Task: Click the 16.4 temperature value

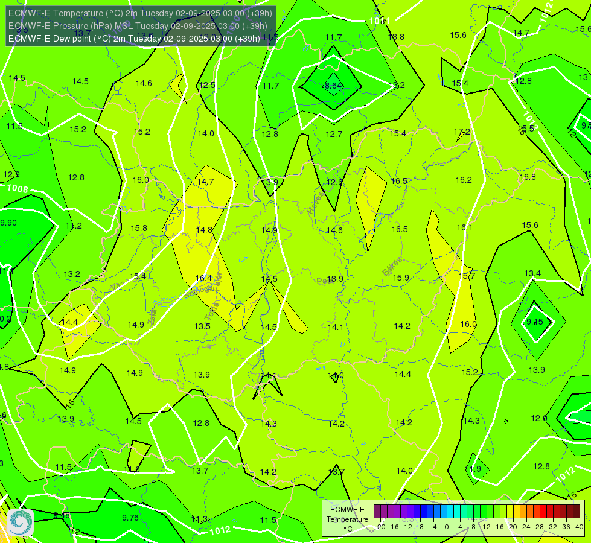Action: pos(203,278)
